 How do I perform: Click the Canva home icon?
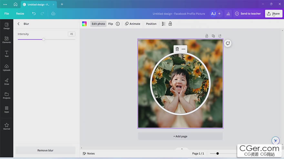15,4
